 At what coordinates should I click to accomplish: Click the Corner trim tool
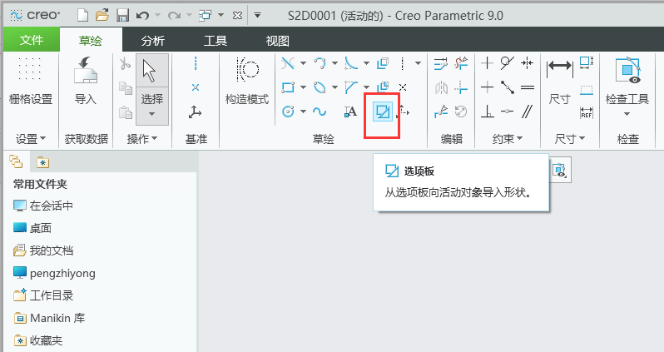click(461, 87)
